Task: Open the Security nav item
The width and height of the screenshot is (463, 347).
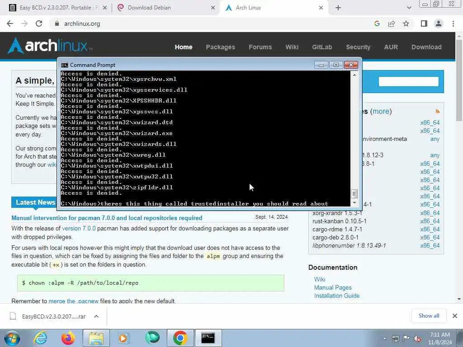Action: [358, 47]
